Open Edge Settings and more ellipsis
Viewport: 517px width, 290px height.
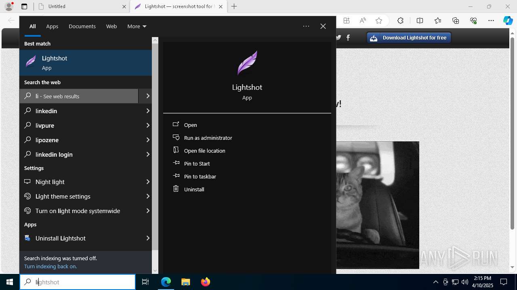[491, 21]
